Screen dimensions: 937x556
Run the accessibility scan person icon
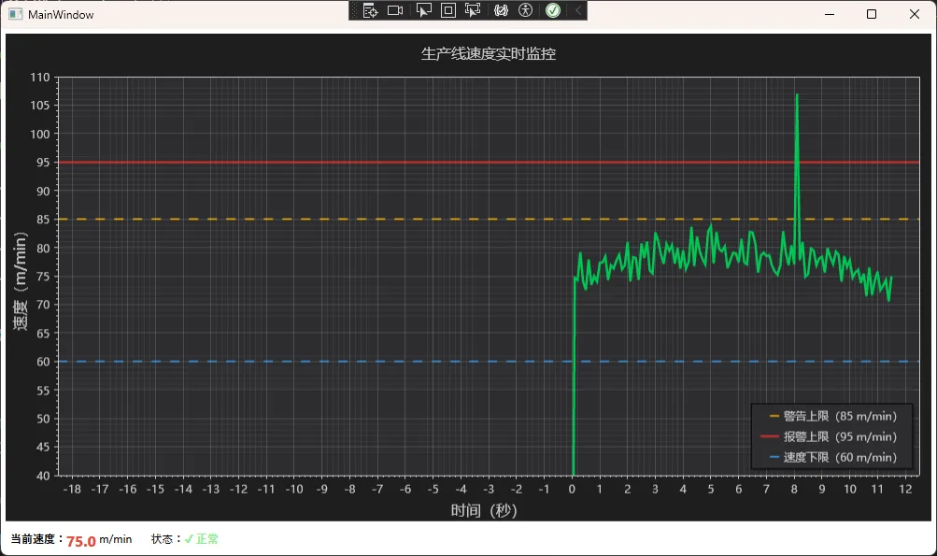[526, 10]
